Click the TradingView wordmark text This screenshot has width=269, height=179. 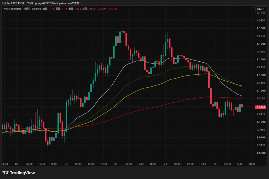[x=22, y=173]
